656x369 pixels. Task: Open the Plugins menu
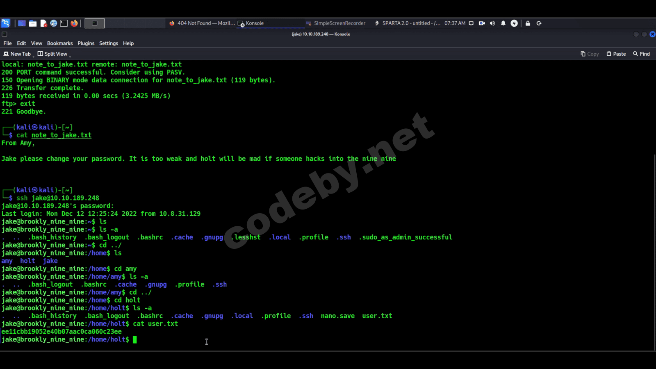coord(86,43)
